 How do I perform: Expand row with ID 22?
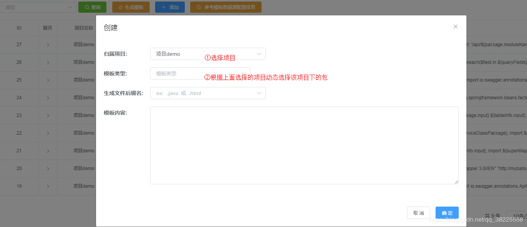coord(48,133)
